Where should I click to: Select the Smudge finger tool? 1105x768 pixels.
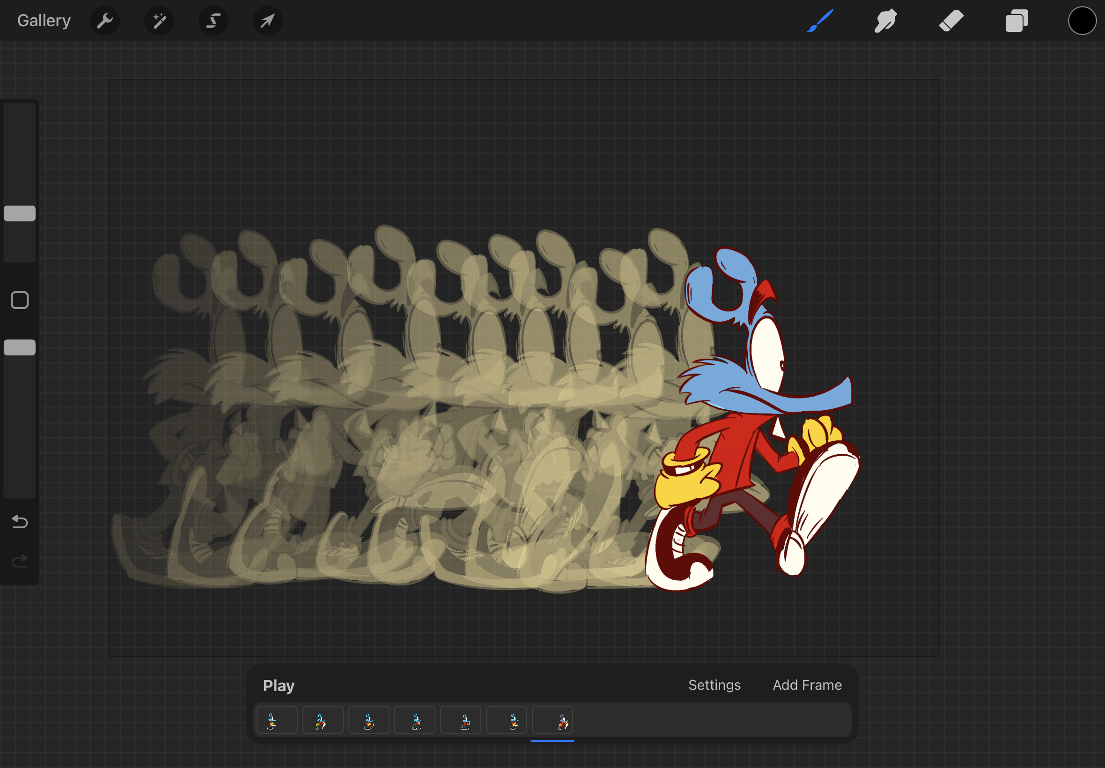pos(885,21)
